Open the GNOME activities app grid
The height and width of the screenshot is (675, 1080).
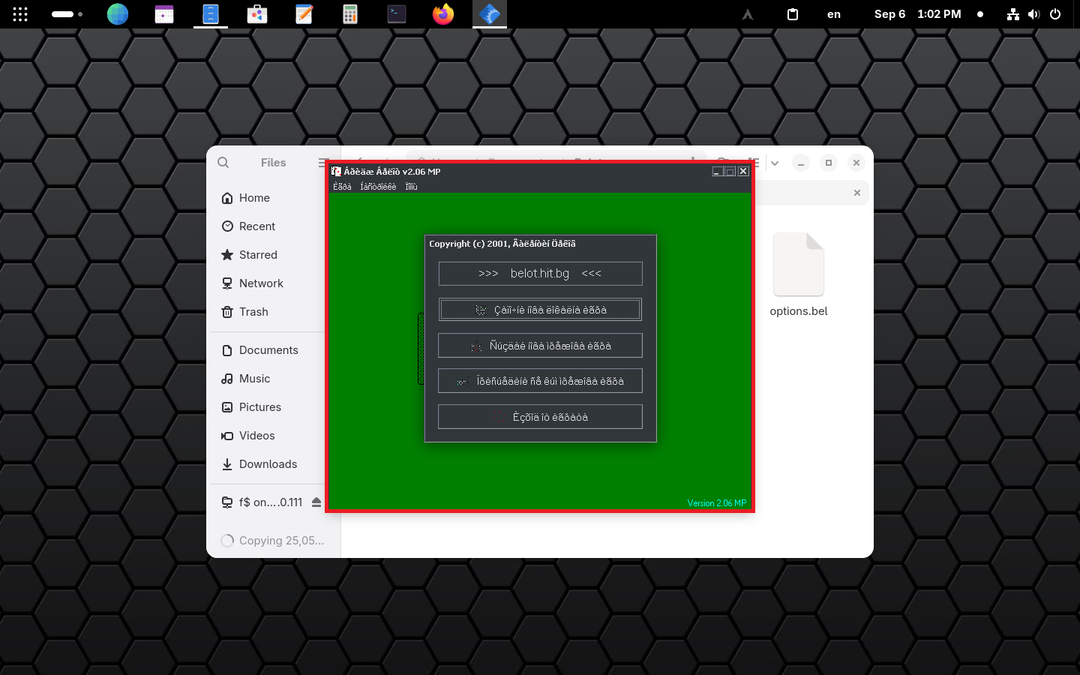click(x=20, y=14)
